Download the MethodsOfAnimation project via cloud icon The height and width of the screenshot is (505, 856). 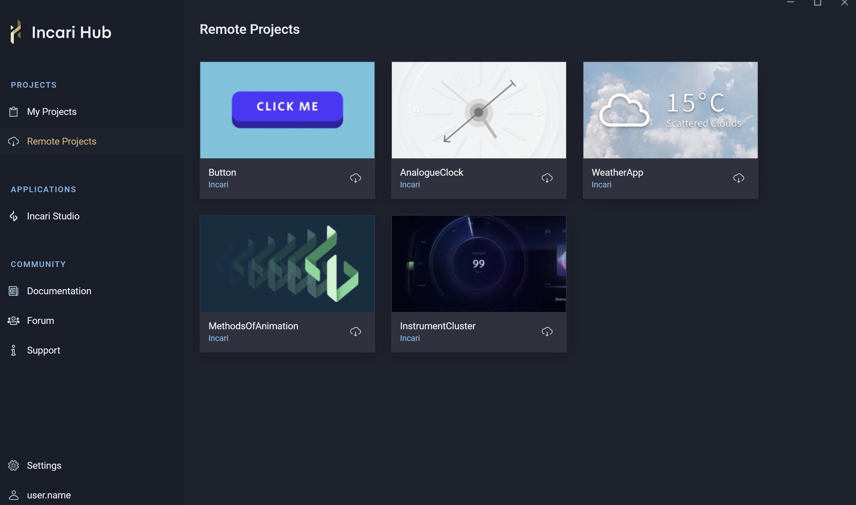pyautogui.click(x=355, y=331)
